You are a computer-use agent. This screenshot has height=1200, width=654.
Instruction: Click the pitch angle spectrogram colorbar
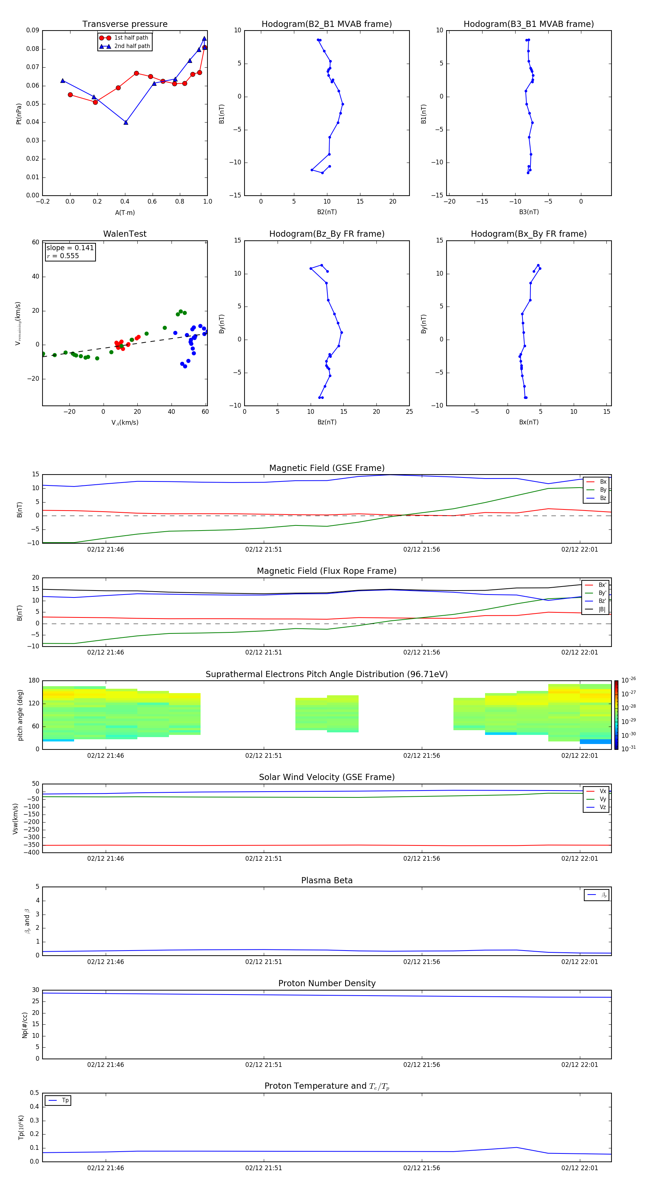616,715
